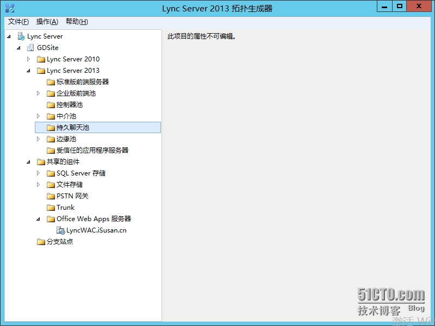Click the 企业版前端池 folder icon

(51, 93)
